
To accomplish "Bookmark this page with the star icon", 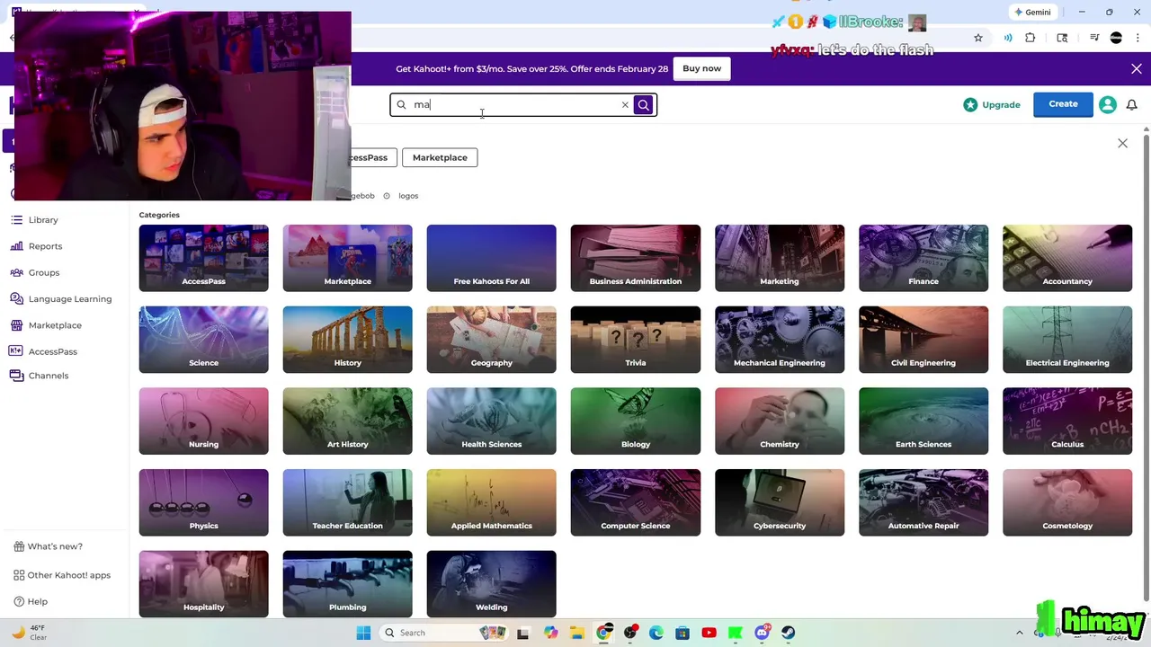I will point(978,38).
